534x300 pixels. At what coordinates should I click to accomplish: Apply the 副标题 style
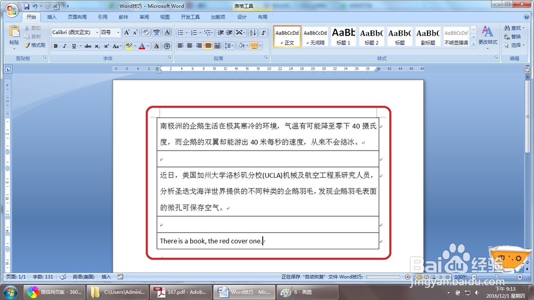click(428, 36)
